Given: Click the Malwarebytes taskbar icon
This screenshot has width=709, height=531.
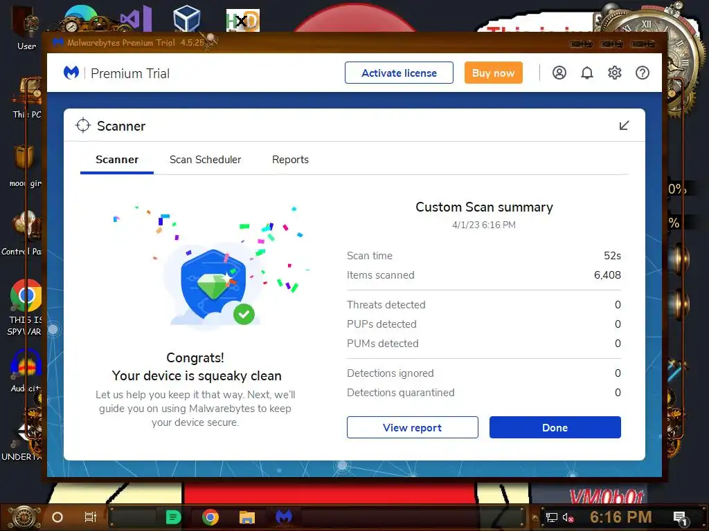Looking at the screenshot, I should click(284, 517).
